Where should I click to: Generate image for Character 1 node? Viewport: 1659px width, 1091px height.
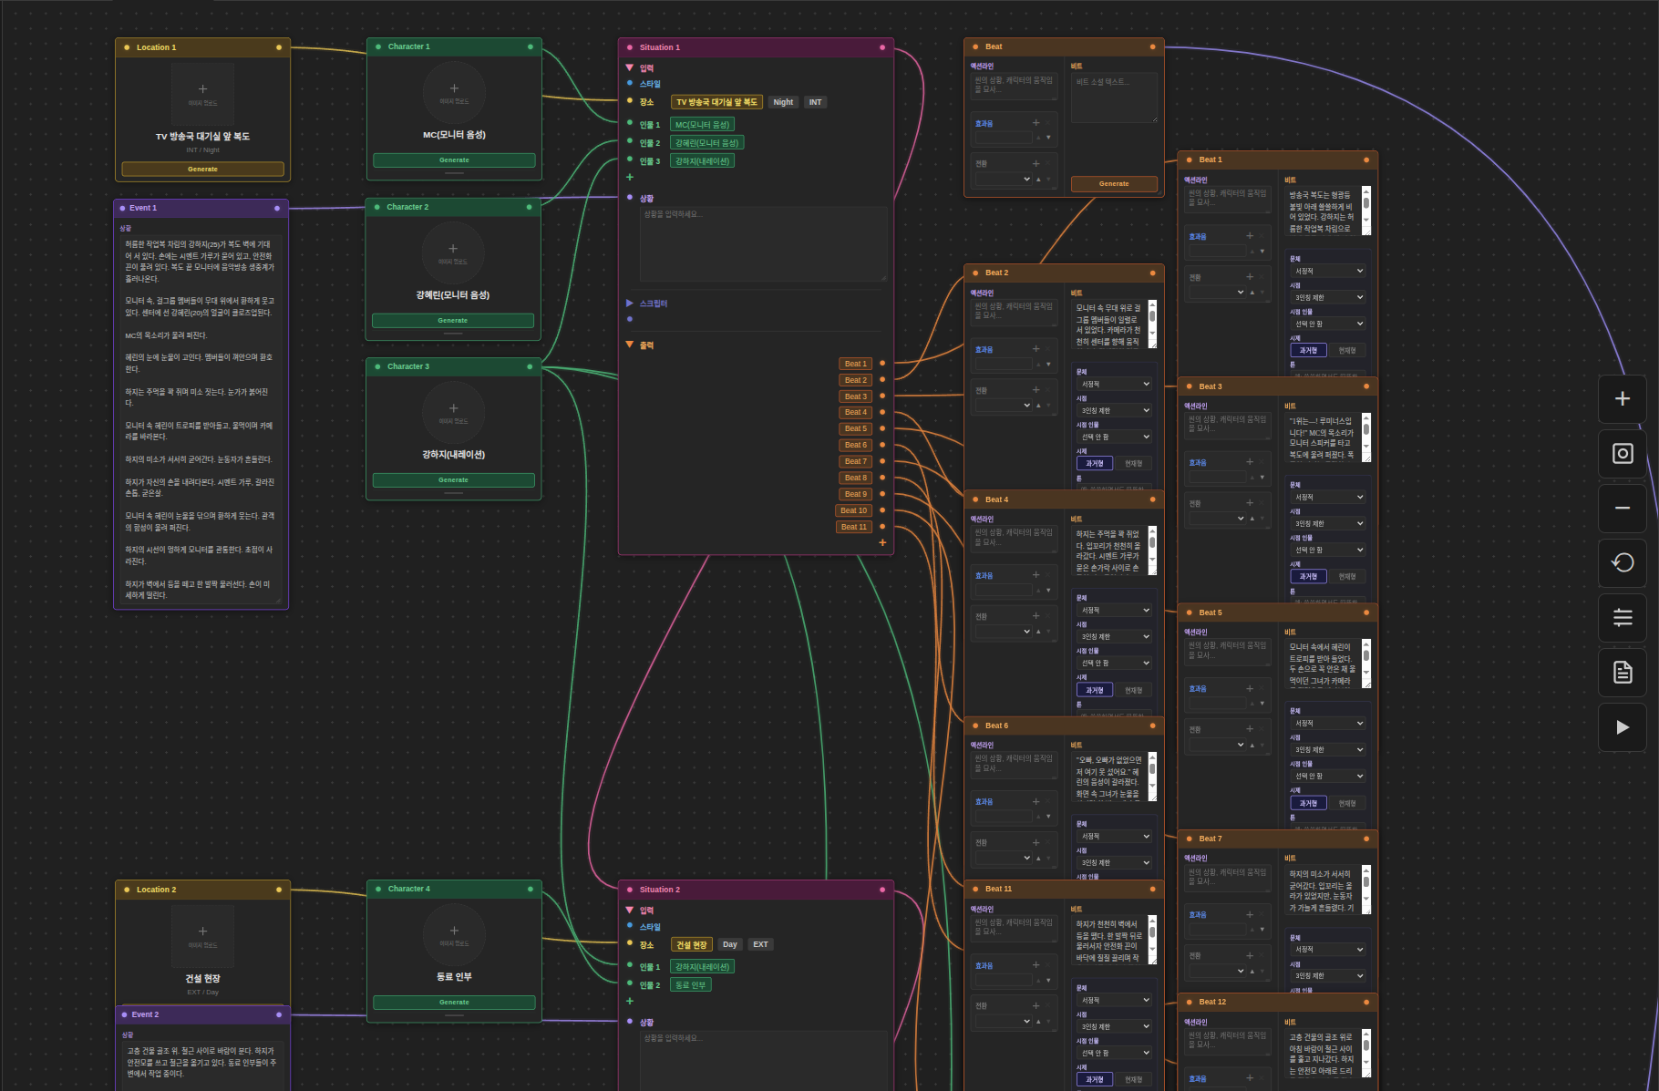[454, 160]
